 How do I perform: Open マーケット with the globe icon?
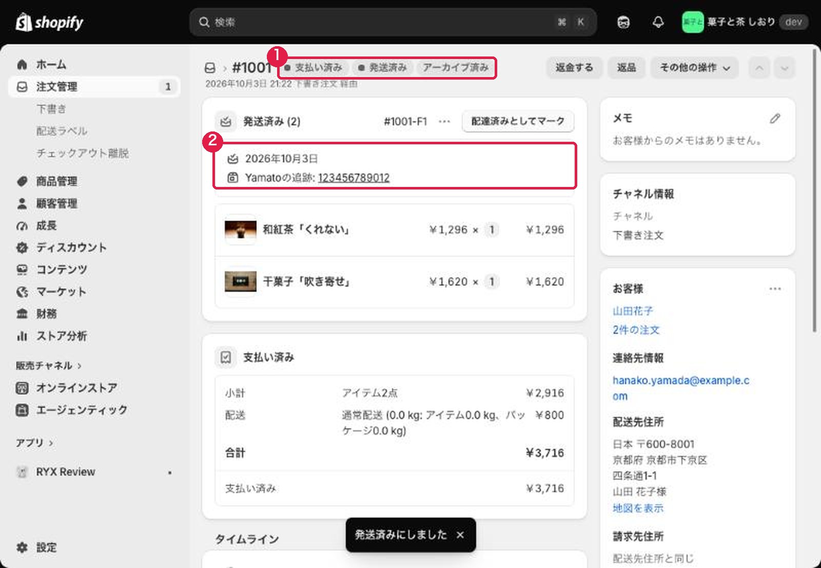click(94, 292)
